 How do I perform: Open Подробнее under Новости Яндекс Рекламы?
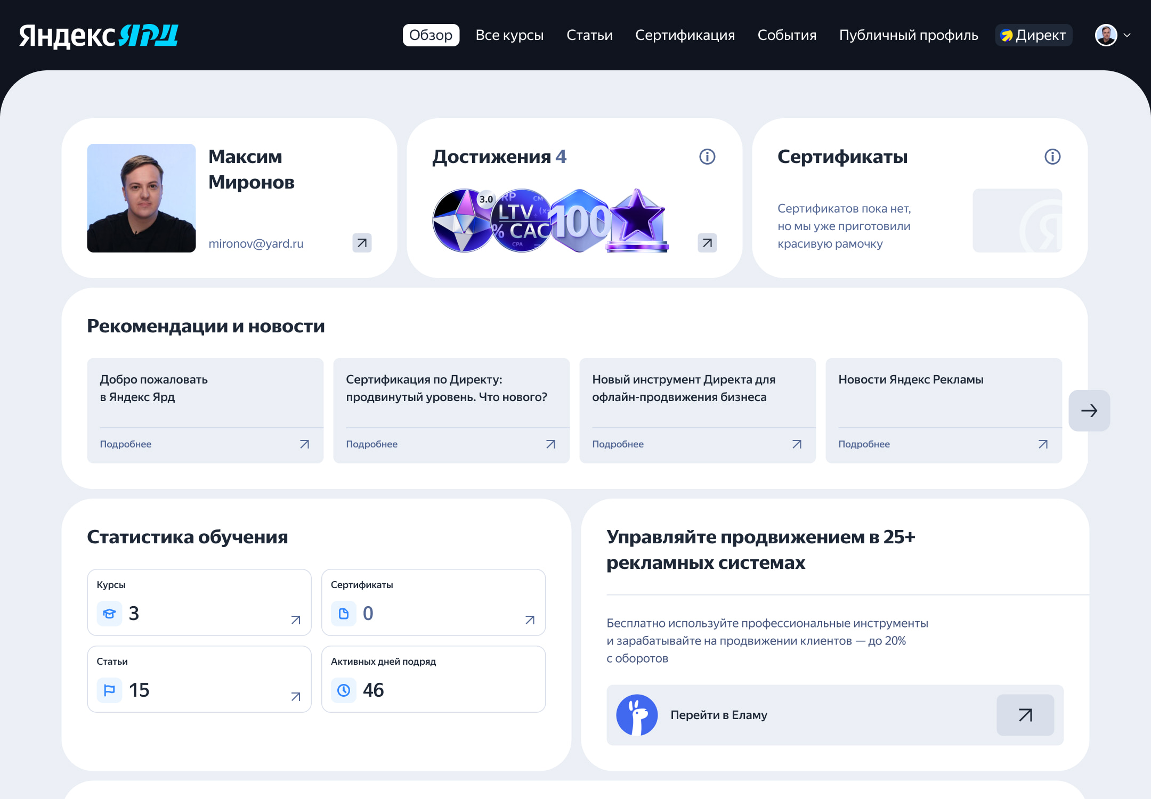(x=864, y=444)
